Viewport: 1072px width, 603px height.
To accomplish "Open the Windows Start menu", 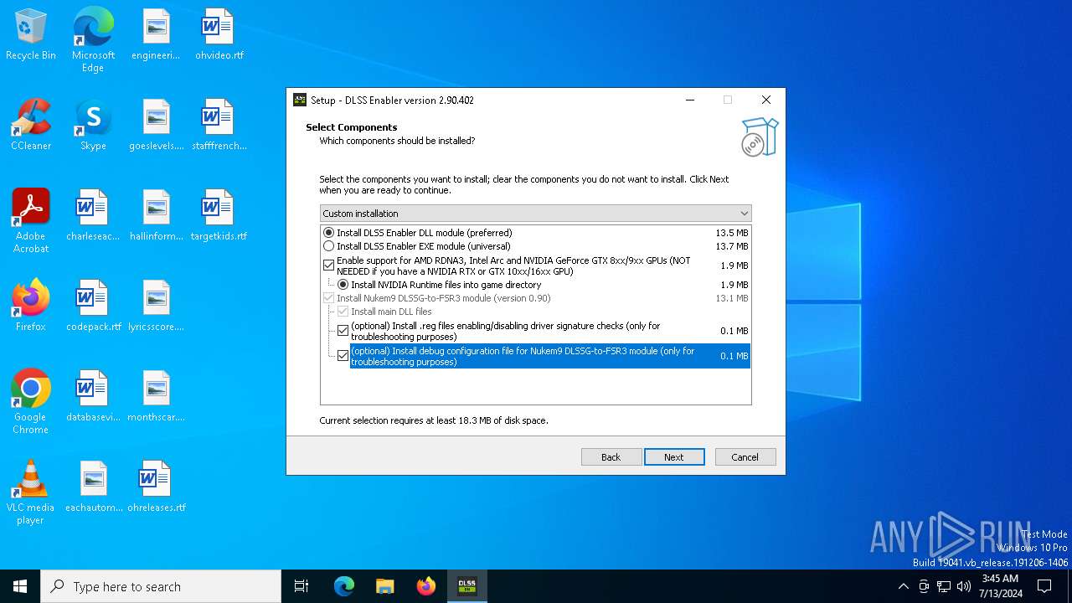I will [x=20, y=586].
